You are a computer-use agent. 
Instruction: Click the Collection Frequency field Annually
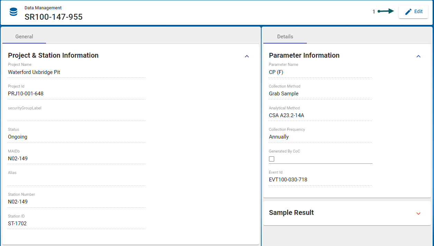coord(320,137)
